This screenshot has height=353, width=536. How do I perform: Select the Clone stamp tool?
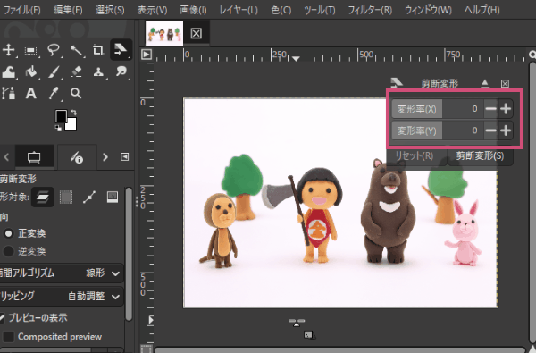(x=98, y=71)
